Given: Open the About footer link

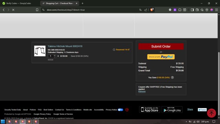Looking at the screenshot, I should 25,110.
